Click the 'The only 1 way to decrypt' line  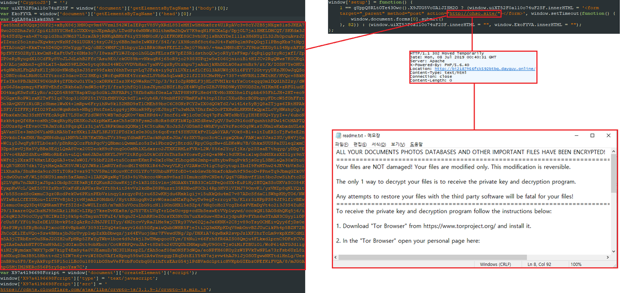(x=456, y=182)
